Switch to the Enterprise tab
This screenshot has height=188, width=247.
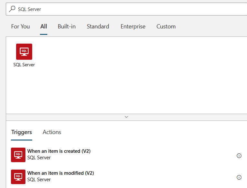(133, 26)
